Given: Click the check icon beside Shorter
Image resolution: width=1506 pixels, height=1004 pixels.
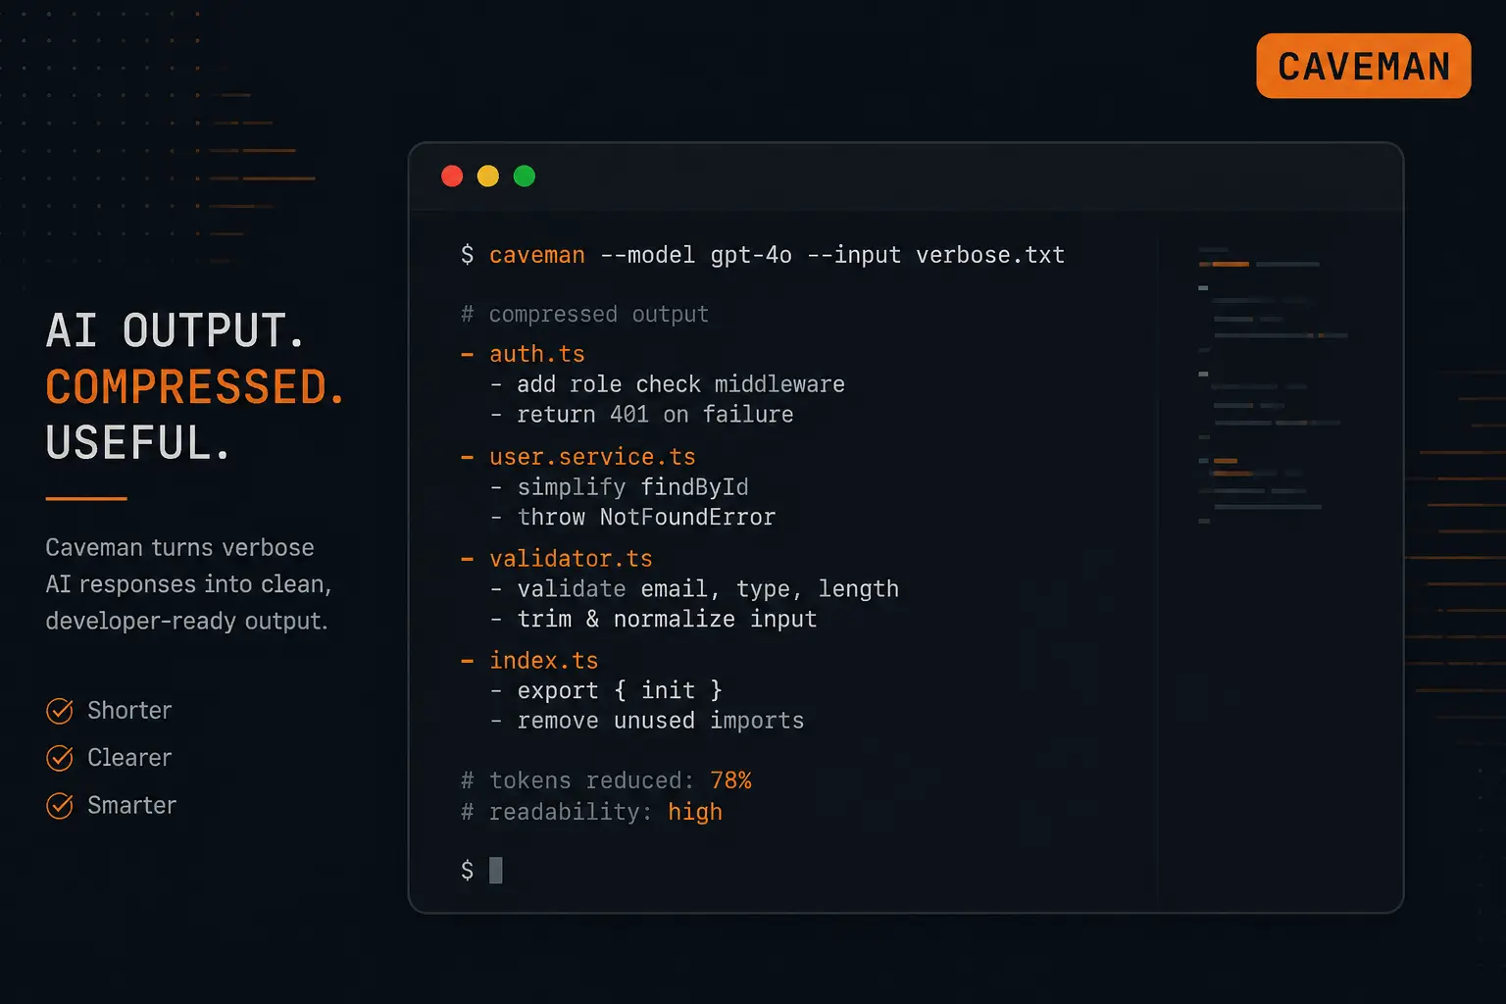Looking at the screenshot, I should pyautogui.click(x=60, y=711).
